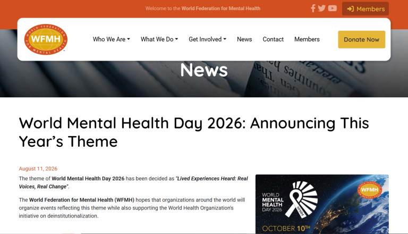Image resolution: width=408 pixels, height=234 pixels.
Task: Click the August 11, 2026 date
Action: pyautogui.click(x=38, y=169)
